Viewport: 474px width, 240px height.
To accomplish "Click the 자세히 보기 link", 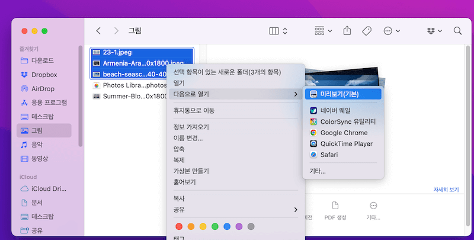I will click(446, 190).
